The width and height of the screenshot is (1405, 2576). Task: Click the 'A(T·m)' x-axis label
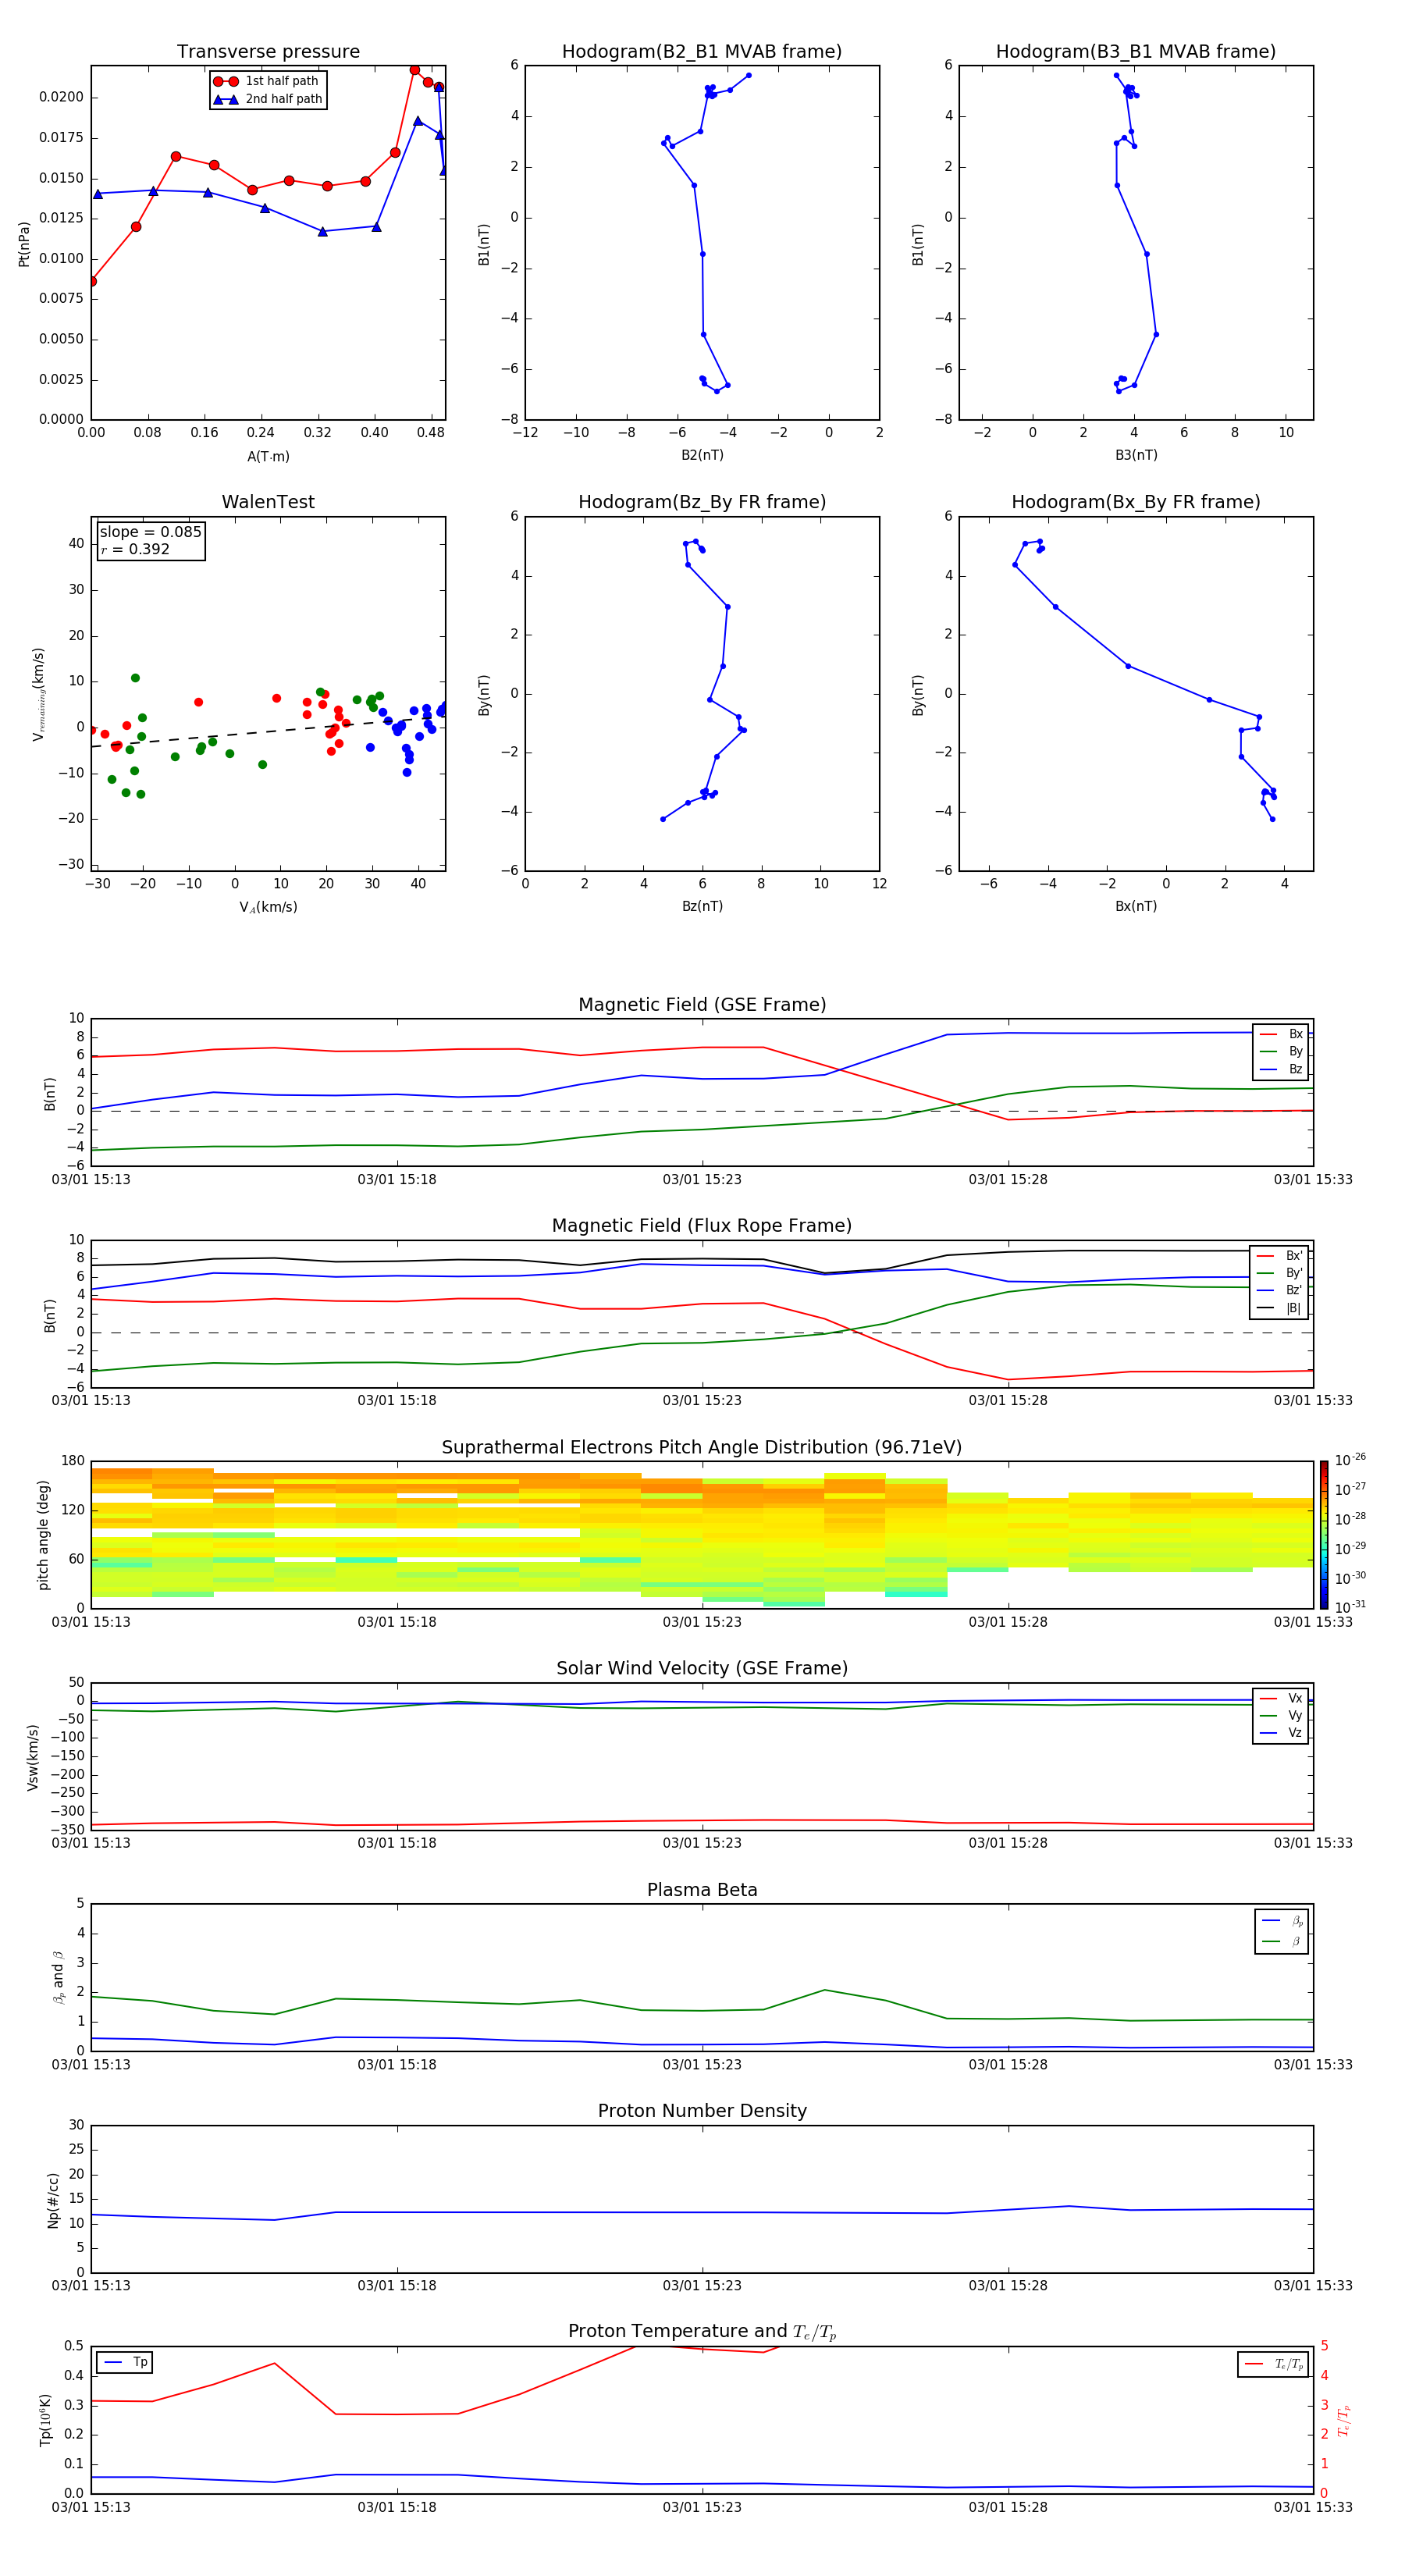coord(268,457)
